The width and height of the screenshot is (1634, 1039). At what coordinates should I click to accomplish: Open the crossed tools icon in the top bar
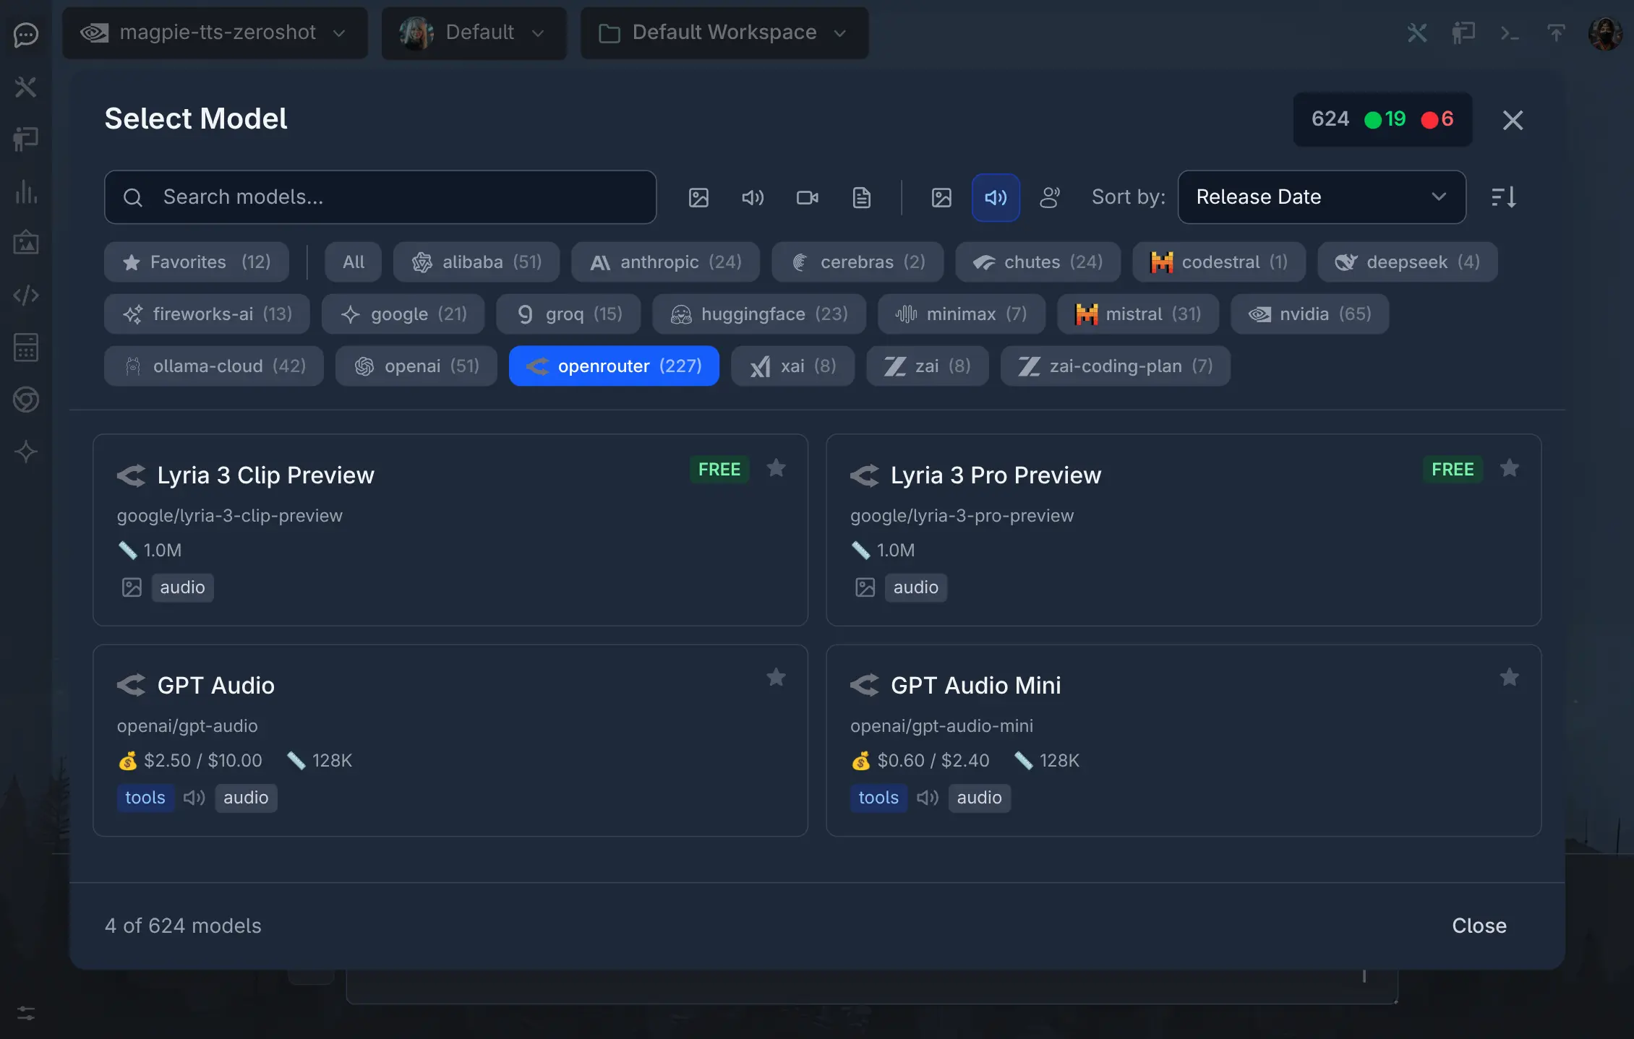(x=1417, y=33)
